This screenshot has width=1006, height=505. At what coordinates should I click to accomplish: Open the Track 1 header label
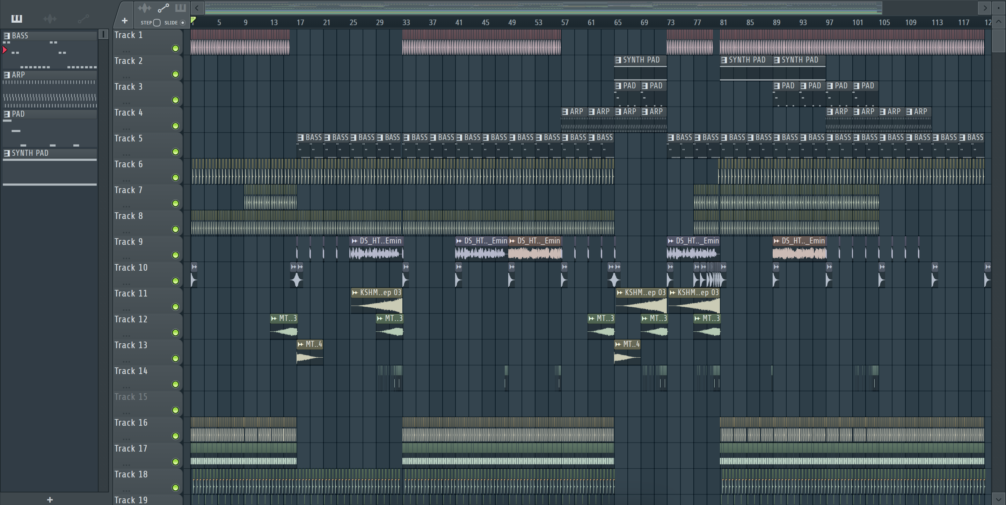click(129, 35)
